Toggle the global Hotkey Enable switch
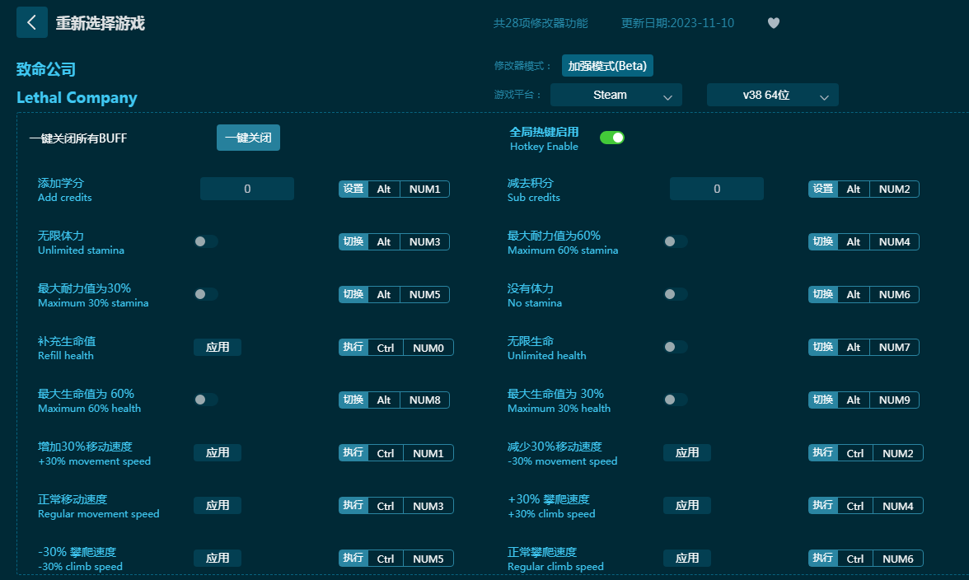This screenshot has height=580, width=969. (611, 138)
